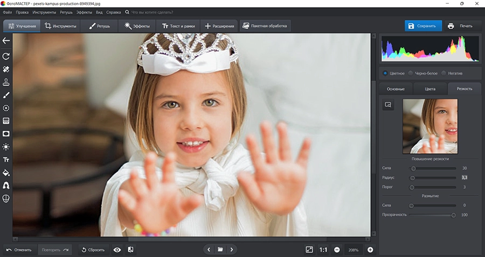Click the Сбросить button
The width and height of the screenshot is (485, 257).
(x=93, y=250)
